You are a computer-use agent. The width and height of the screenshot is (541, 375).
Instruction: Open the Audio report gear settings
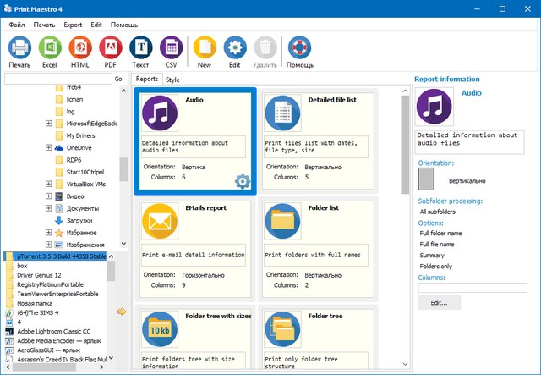[242, 181]
